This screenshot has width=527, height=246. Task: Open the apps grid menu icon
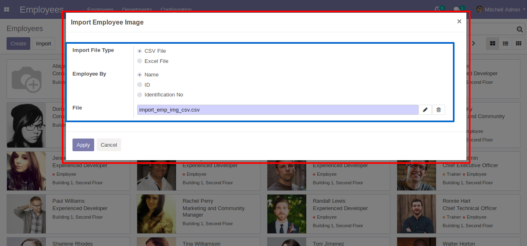click(7, 9)
